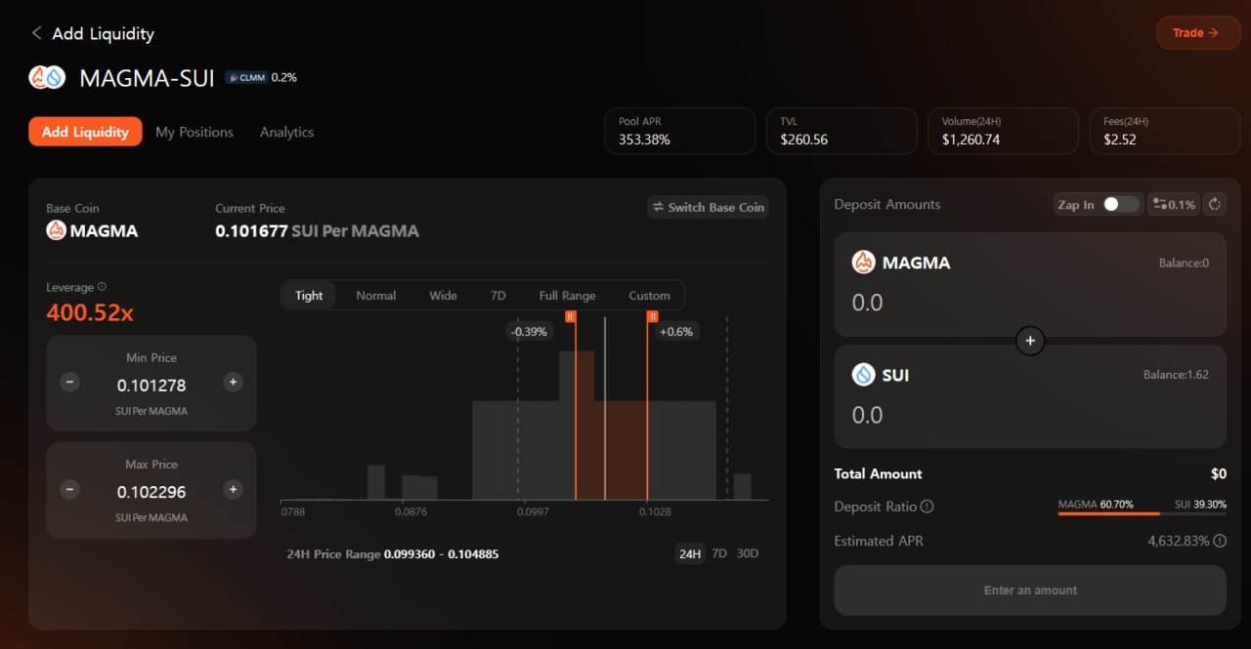Click the right orange price range handle
Screen dimensions: 1251x649
coord(652,316)
